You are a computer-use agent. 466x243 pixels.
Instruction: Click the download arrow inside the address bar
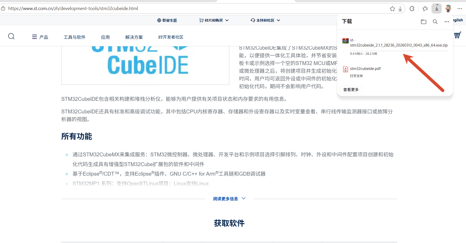[x=400, y=9]
